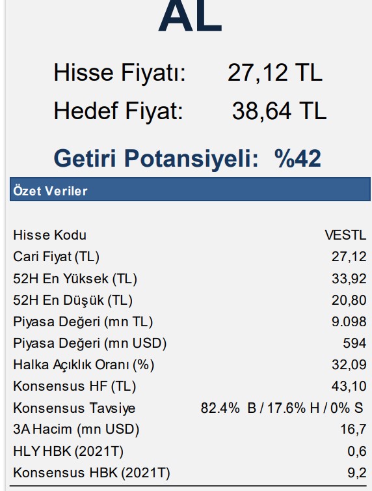Click the 52H En Yüksek value 33,92

pyautogui.click(x=349, y=279)
